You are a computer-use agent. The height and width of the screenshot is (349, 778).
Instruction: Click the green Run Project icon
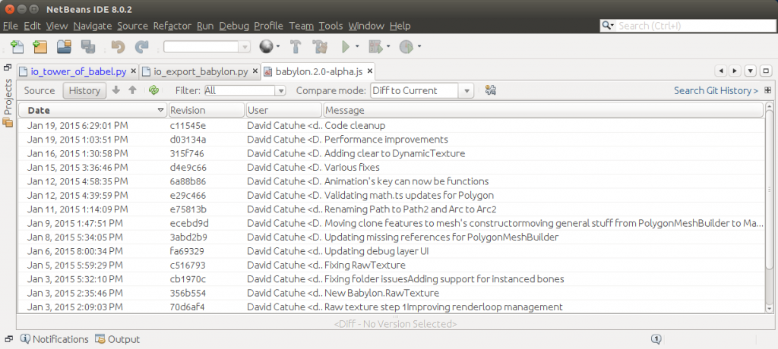coord(346,46)
